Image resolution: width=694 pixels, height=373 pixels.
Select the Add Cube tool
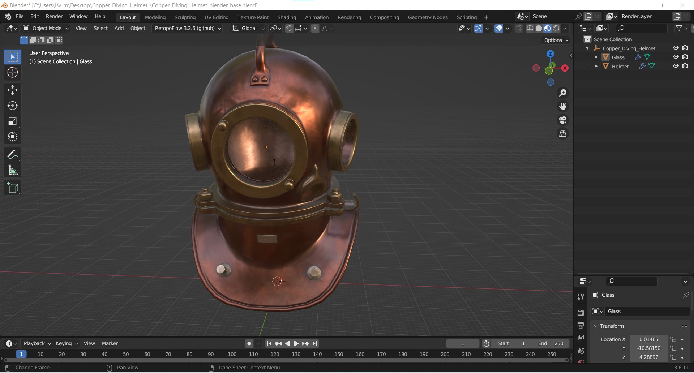tap(13, 188)
